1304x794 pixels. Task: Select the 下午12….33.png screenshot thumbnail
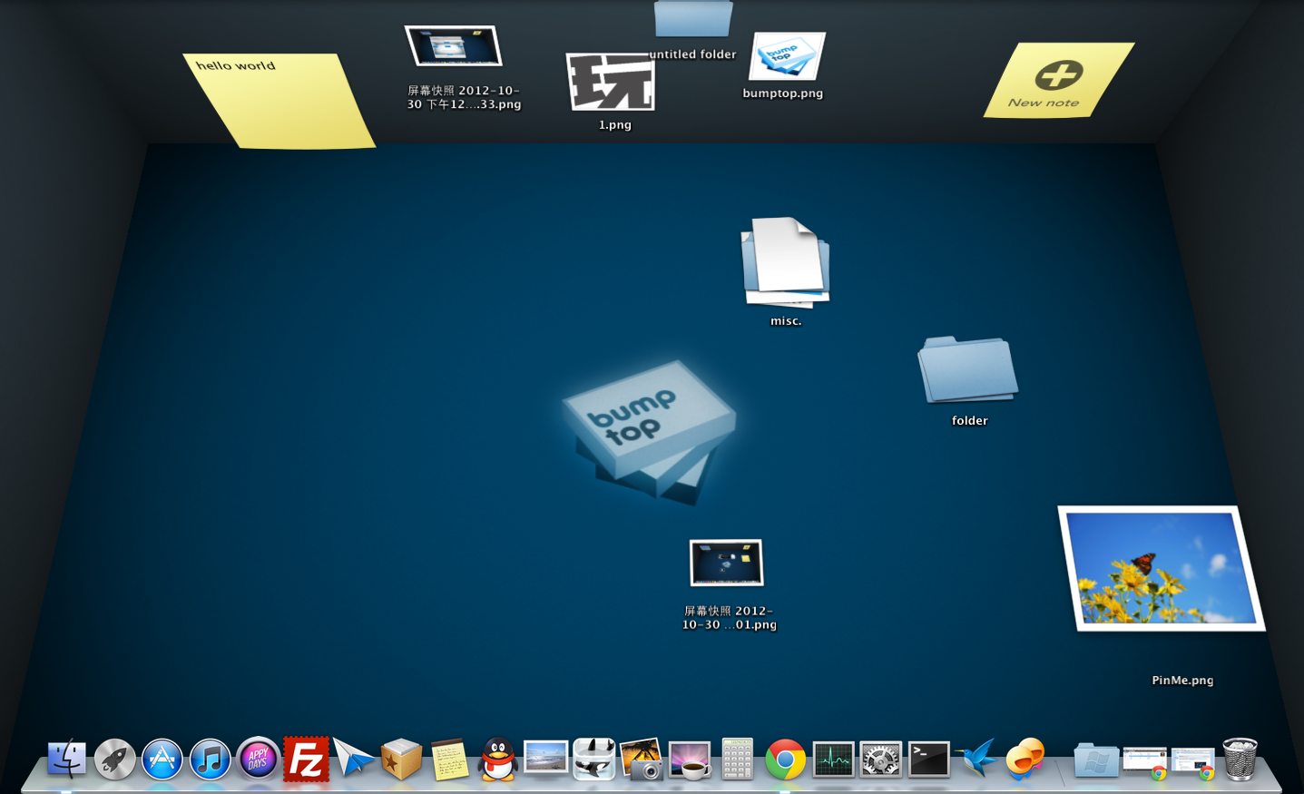[x=453, y=45]
